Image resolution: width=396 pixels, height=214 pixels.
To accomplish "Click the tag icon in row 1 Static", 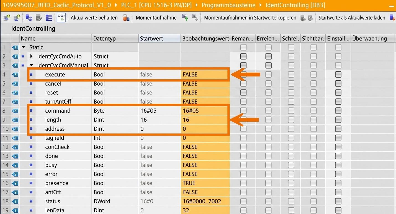I will (x=15, y=47).
